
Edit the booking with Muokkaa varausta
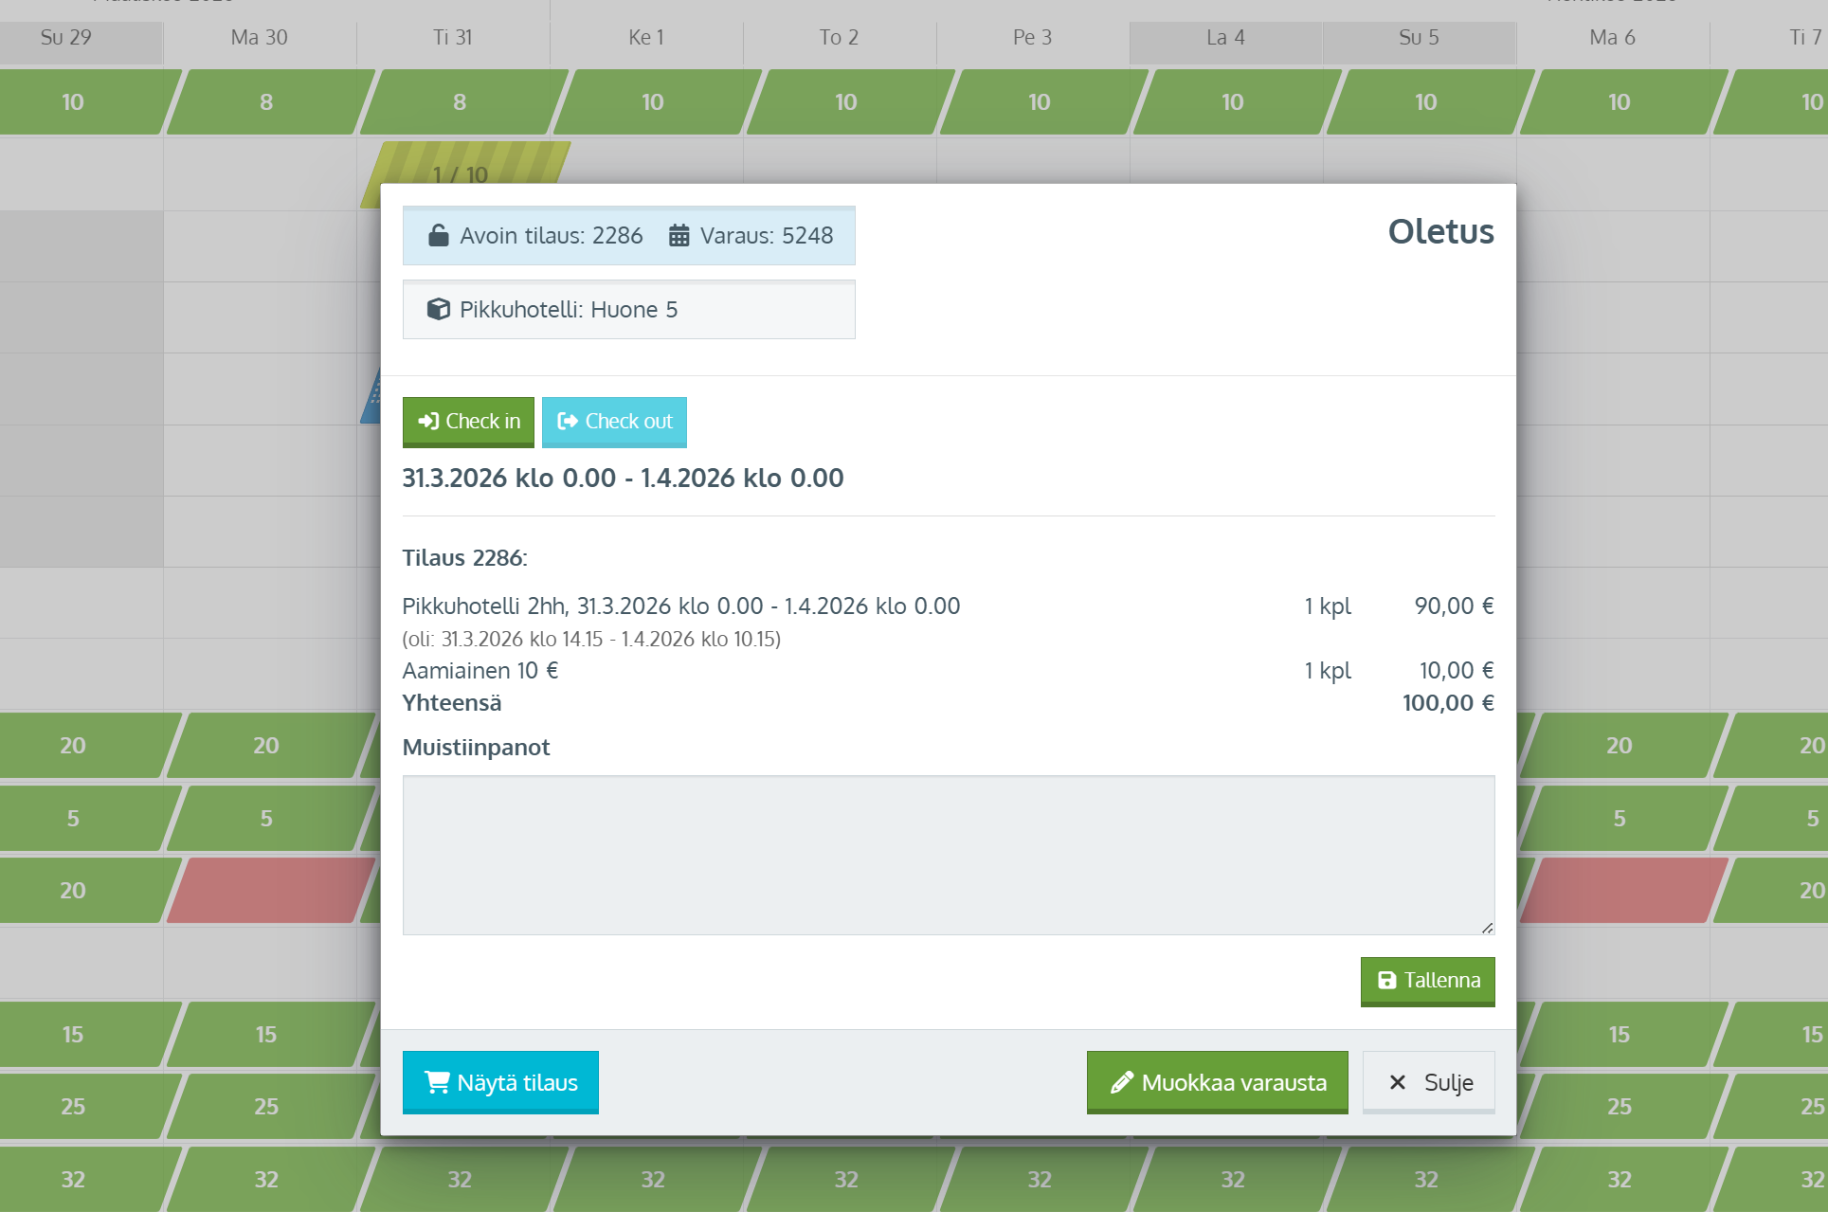(1217, 1082)
